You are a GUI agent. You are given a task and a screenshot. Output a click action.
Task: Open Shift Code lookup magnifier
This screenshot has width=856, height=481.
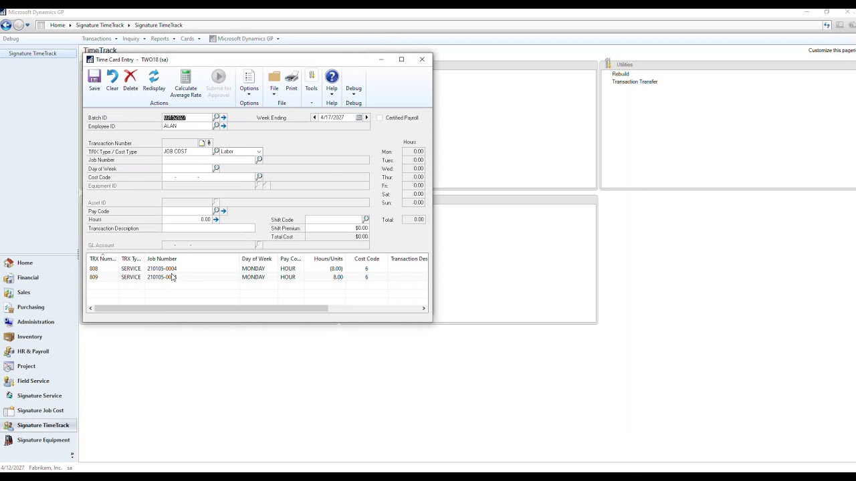pos(365,220)
